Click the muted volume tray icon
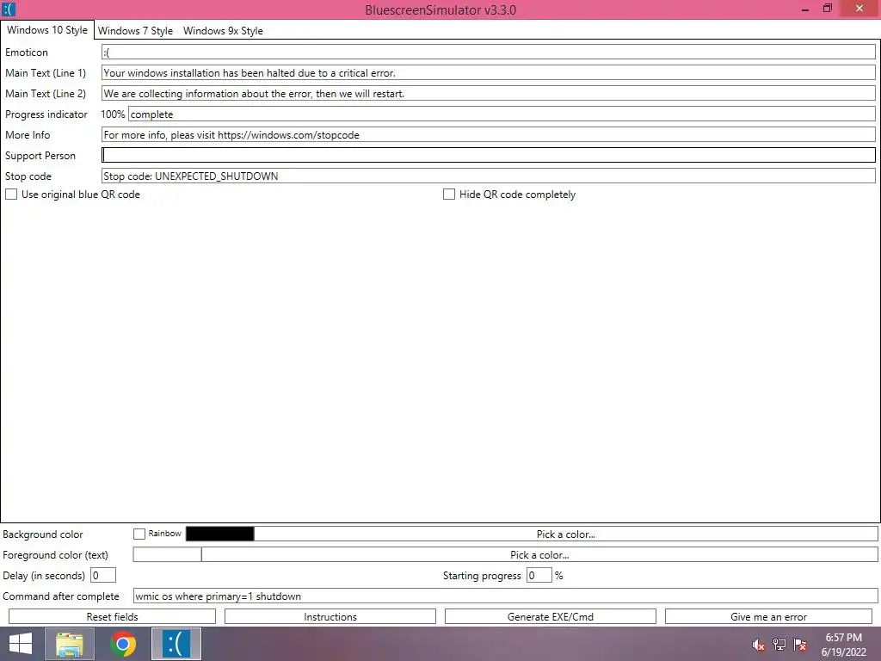881x661 pixels. pos(759,645)
